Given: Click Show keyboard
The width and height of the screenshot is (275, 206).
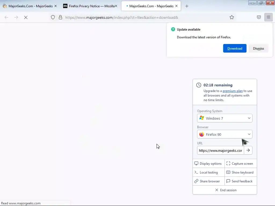Looking at the screenshot, I should click(x=241, y=172).
